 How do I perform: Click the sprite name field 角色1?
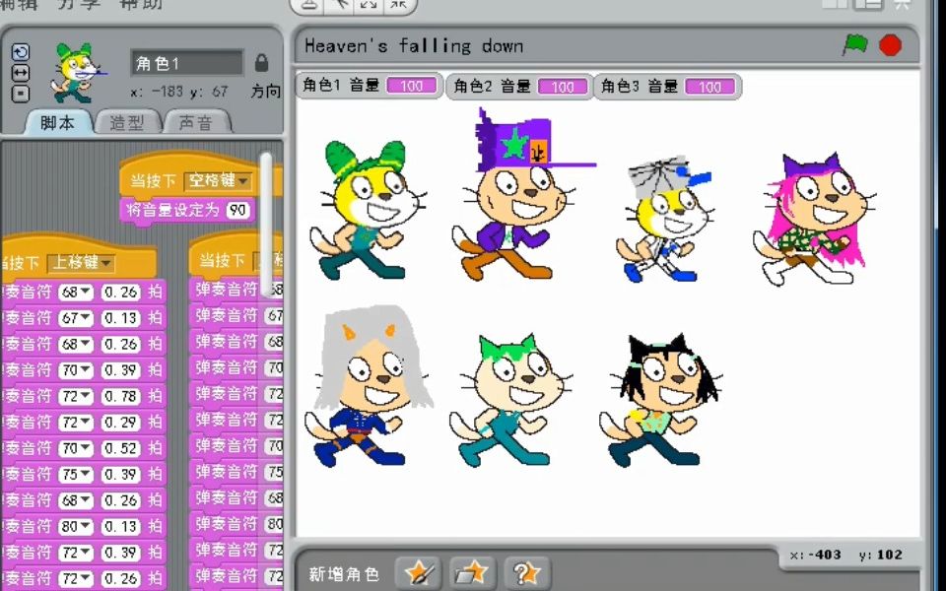coord(187,63)
